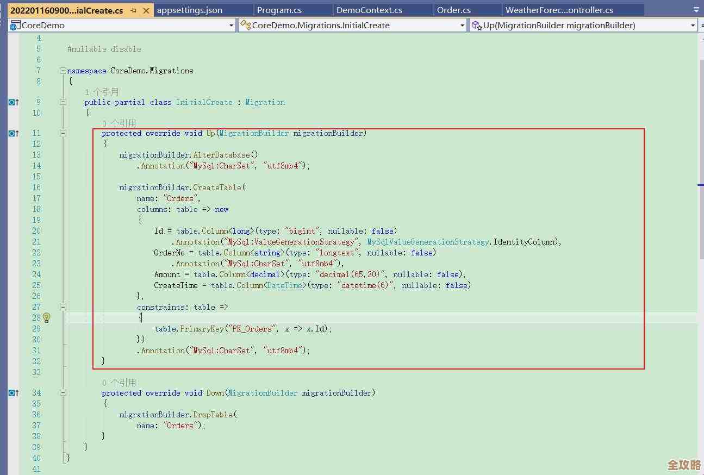Open the CoreDemo.Migrations.InitialCreate type dropdown

pos(462,26)
